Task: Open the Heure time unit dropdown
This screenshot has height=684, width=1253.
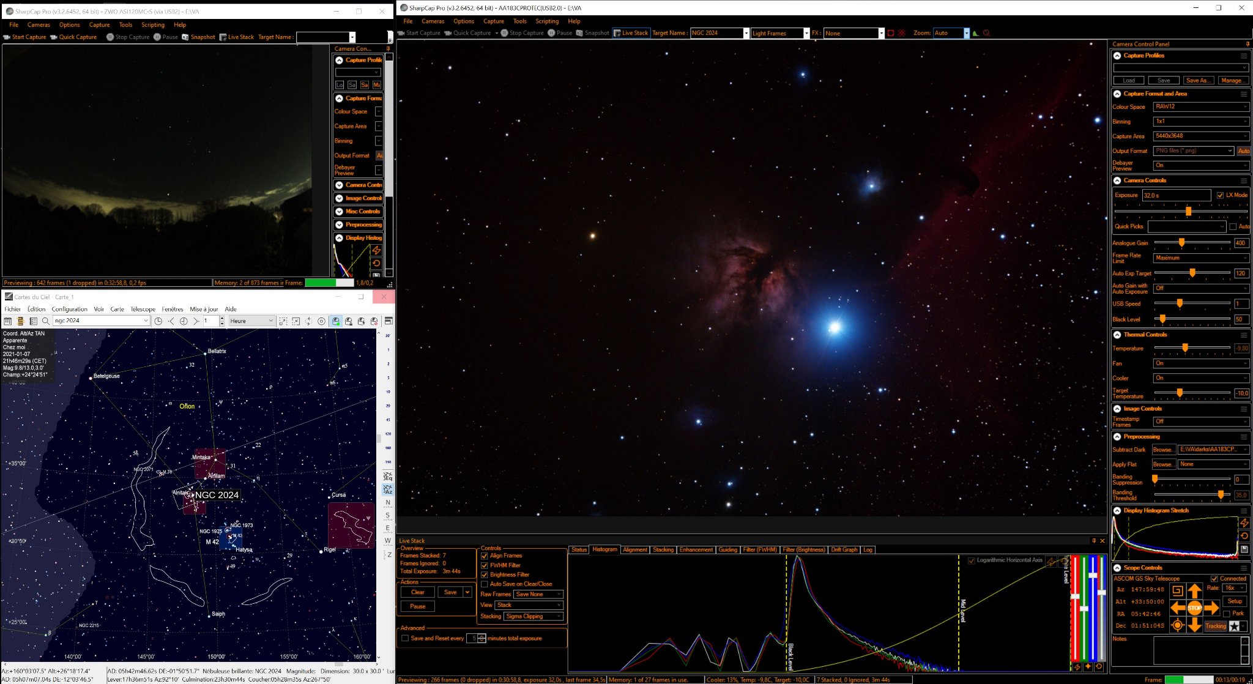Action: tap(251, 321)
